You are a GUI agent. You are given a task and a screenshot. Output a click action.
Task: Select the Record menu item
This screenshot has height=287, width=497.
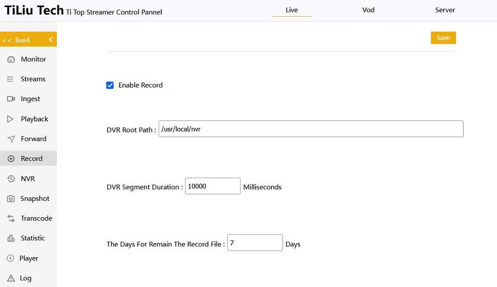point(28,158)
